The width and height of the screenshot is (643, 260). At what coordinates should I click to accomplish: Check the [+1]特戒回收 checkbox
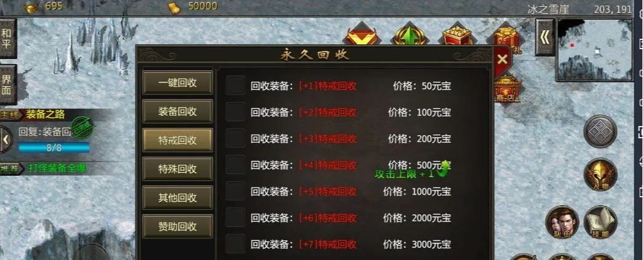click(x=236, y=85)
